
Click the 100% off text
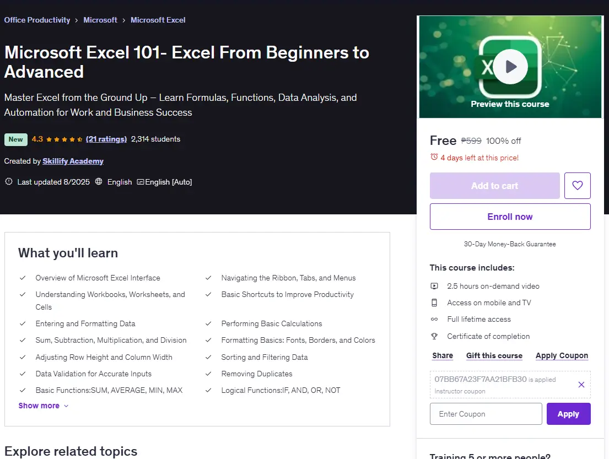pyautogui.click(x=503, y=141)
